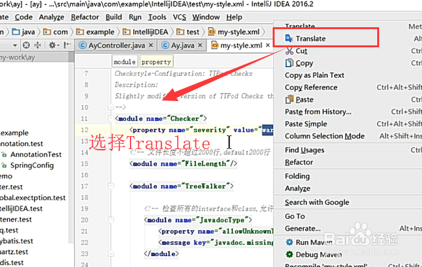422x267 pixels.
Task: Collapse JavadocType module fold at line 20
Action: (110, 220)
